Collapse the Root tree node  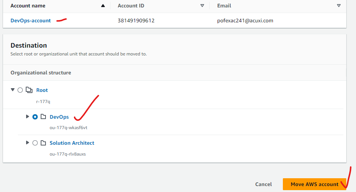pos(13,90)
